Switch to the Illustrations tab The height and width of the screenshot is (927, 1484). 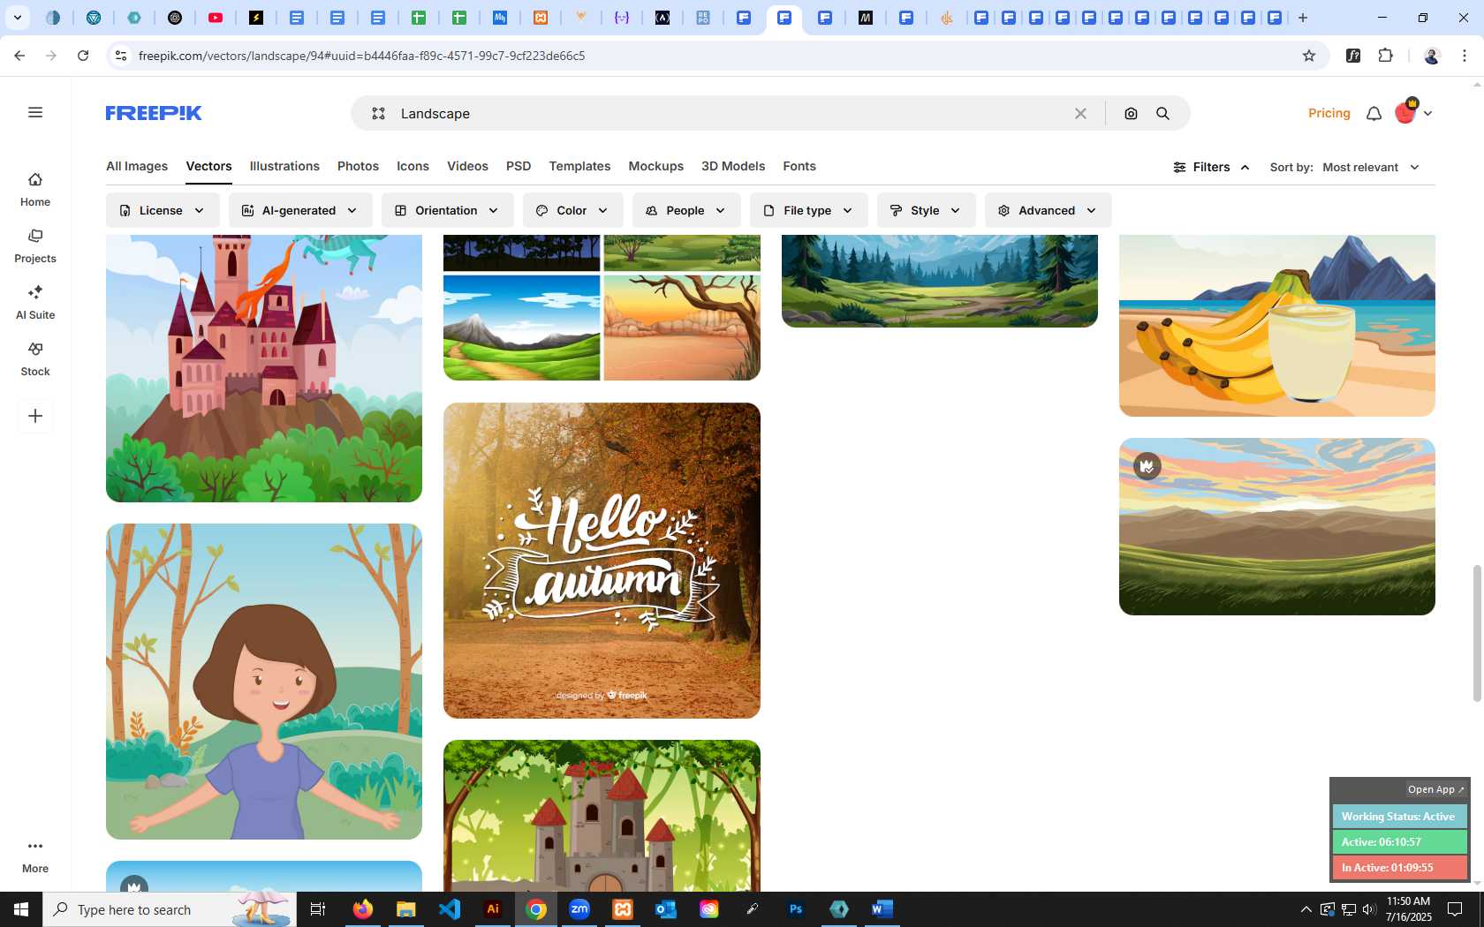point(284,166)
